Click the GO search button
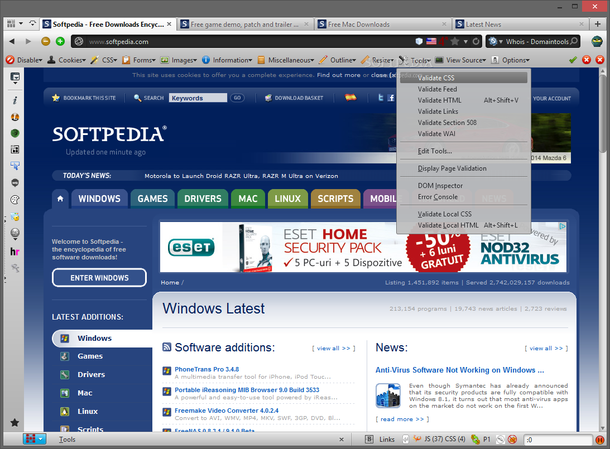This screenshot has width=610, height=449. (237, 98)
